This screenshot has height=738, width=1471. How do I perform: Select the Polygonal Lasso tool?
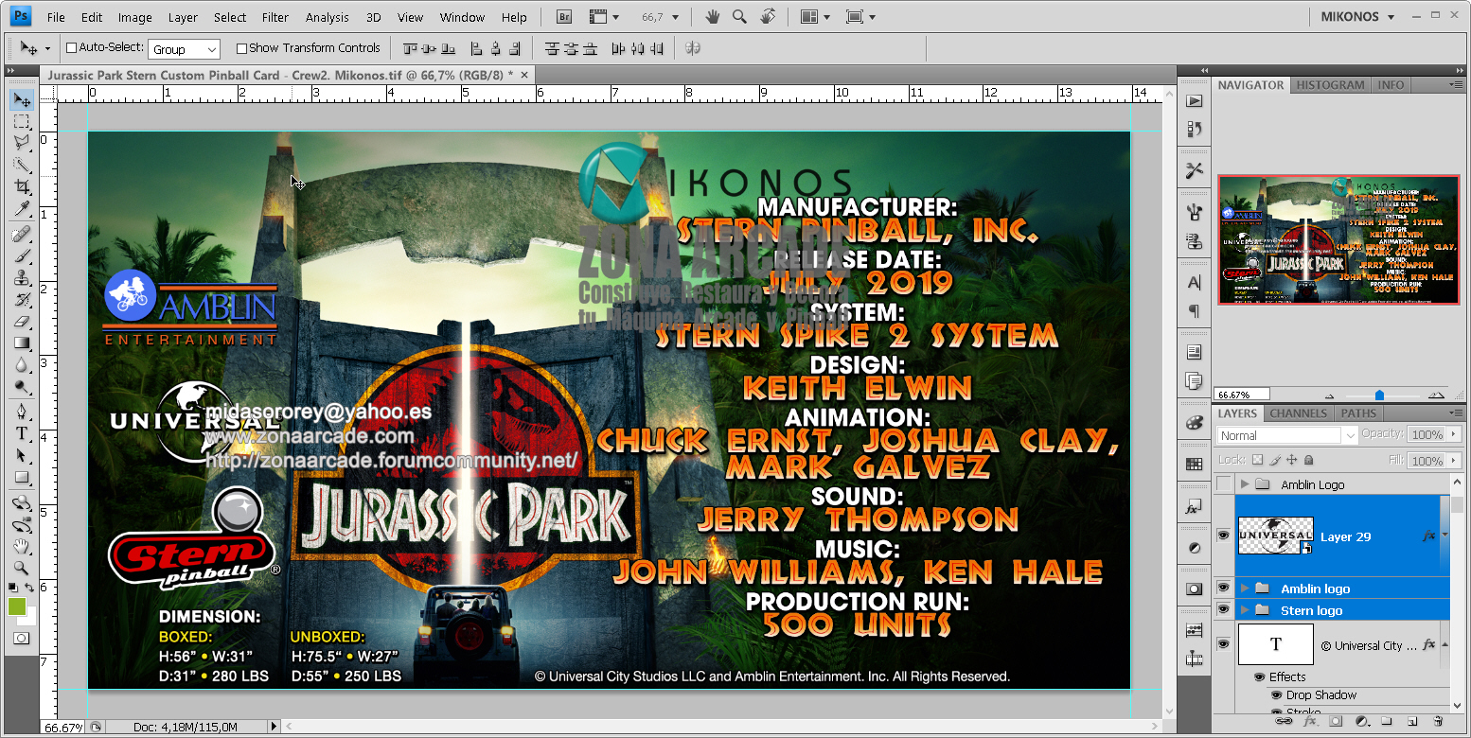click(22, 143)
